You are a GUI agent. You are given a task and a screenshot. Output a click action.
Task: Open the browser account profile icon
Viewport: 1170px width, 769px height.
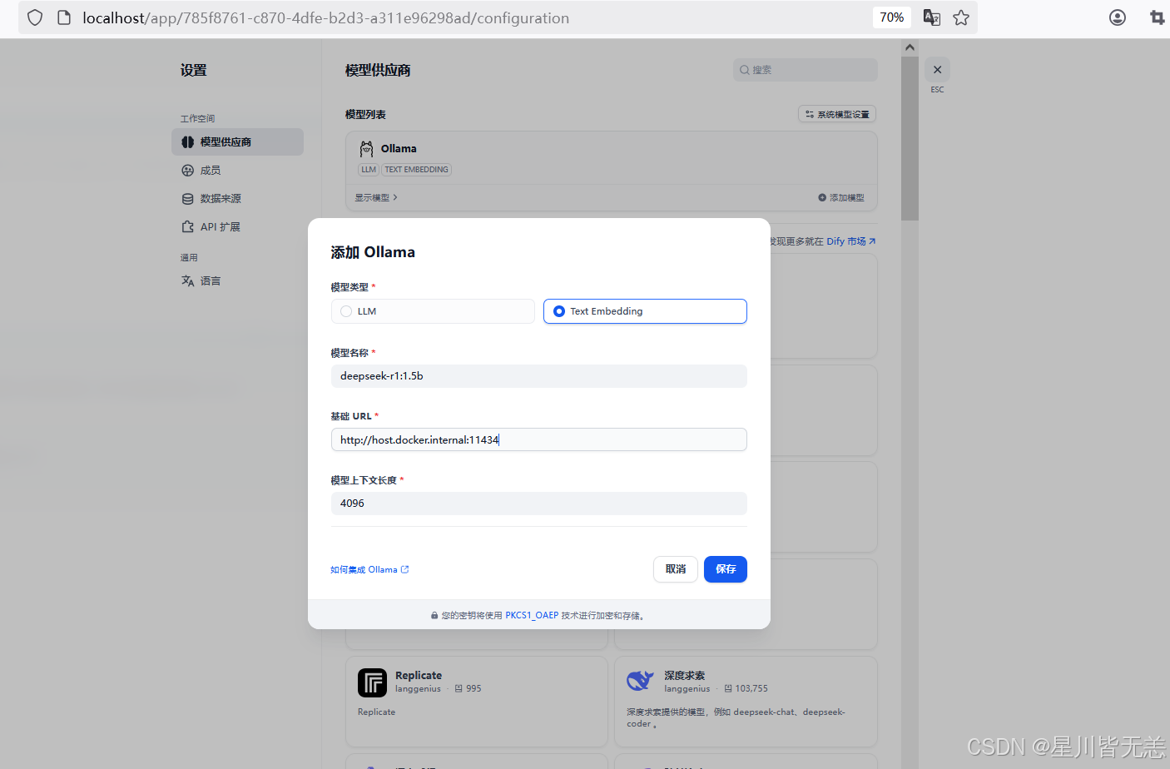(x=1118, y=17)
